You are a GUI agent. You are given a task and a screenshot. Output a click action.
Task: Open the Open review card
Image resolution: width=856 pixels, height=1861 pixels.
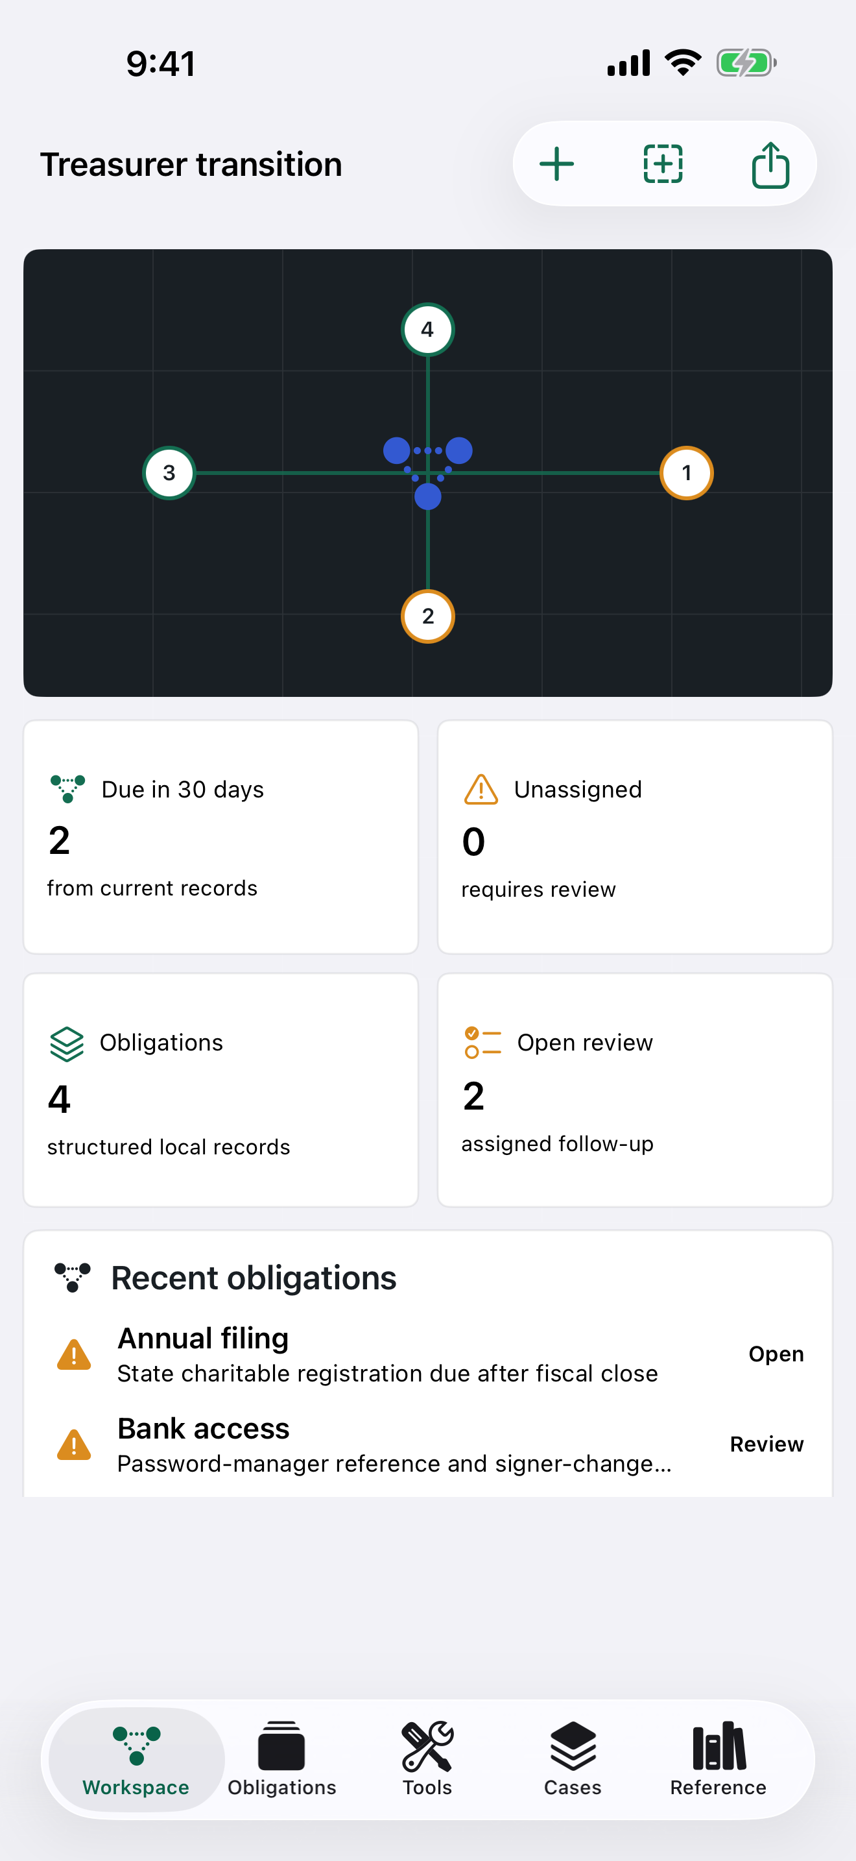tap(635, 1089)
